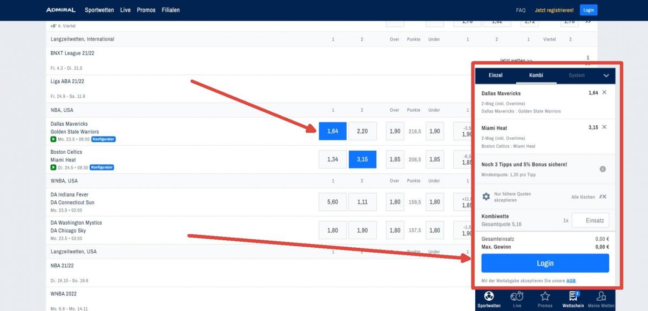Open Boston Celtics match details
This screenshot has height=311, width=648.
[x=66, y=152]
